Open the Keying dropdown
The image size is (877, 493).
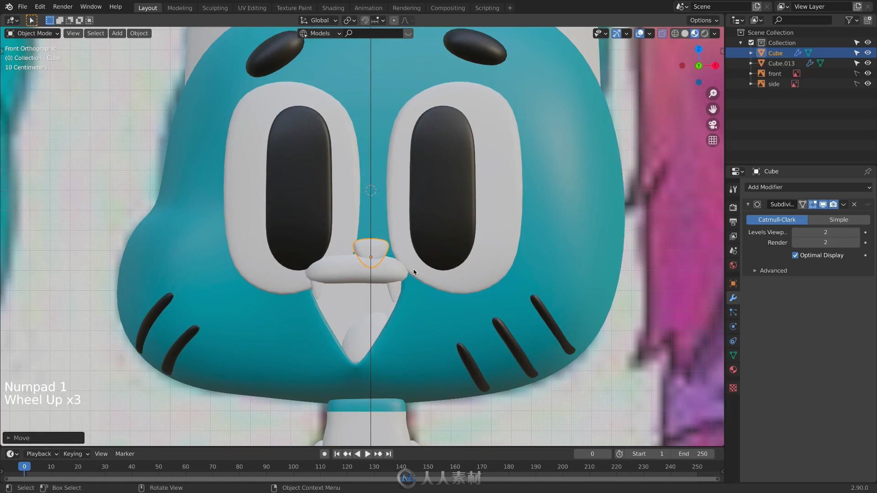76,454
